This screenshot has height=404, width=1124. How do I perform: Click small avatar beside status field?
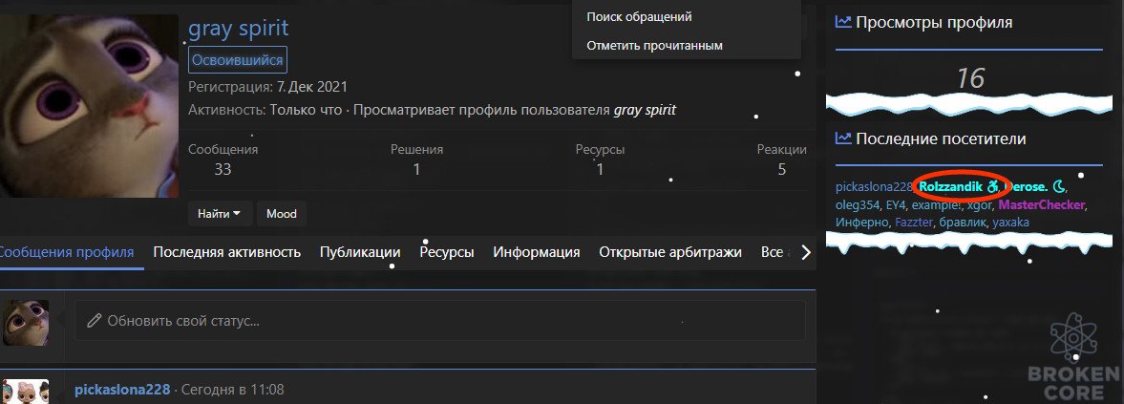[26, 323]
